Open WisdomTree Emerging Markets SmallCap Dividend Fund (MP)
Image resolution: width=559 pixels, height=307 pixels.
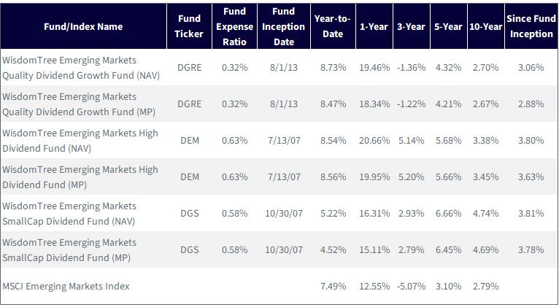(69, 250)
